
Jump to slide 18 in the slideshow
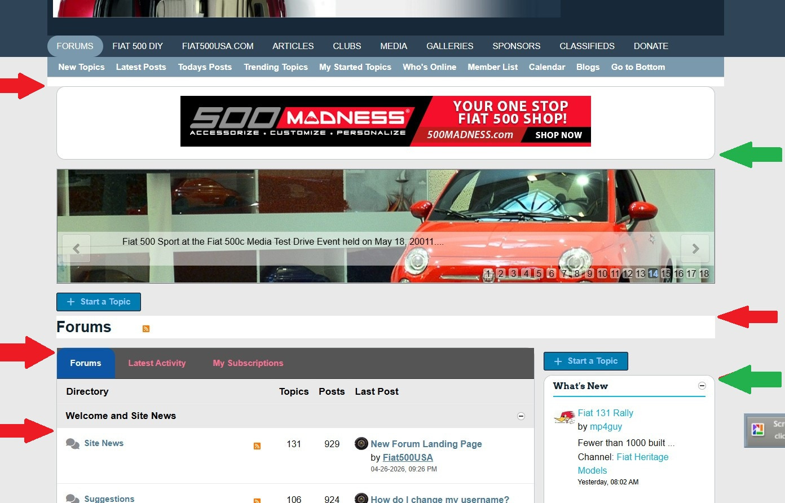(704, 273)
